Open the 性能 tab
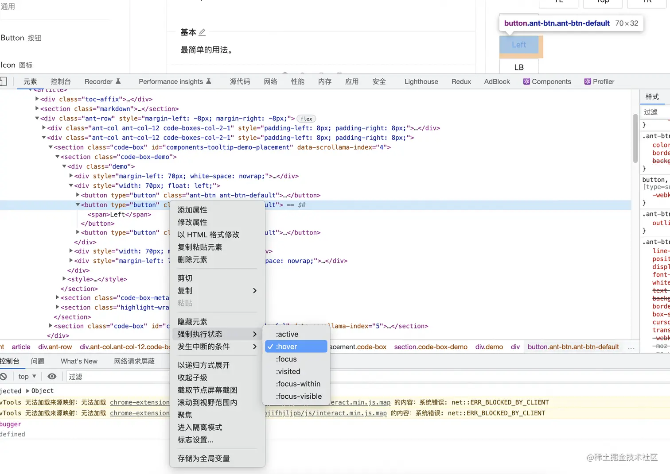Viewport: 670px width, 474px height. click(x=297, y=81)
